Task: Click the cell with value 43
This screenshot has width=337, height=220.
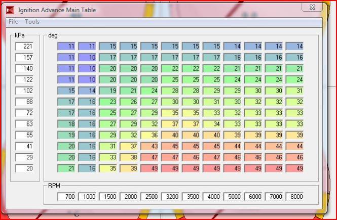Action: click(149, 146)
